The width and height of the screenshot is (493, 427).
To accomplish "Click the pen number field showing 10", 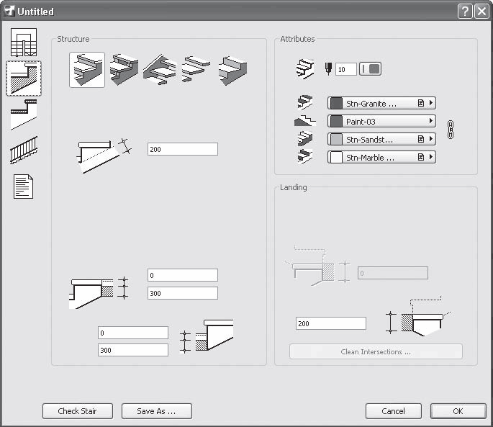I will click(x=345, y=69).
